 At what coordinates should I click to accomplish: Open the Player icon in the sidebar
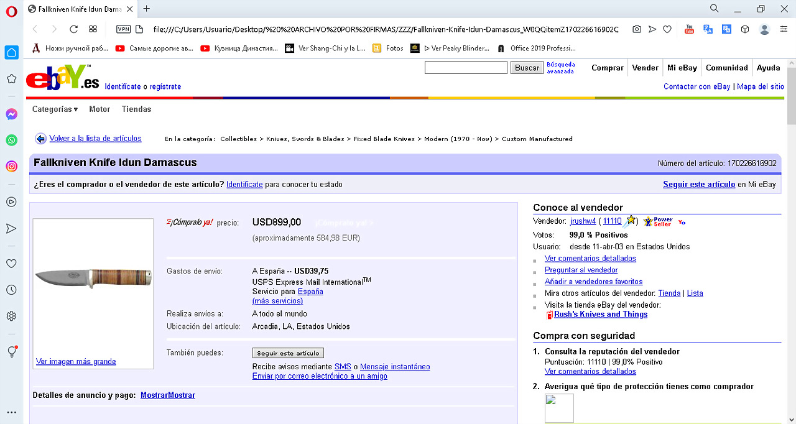(11, 201)
